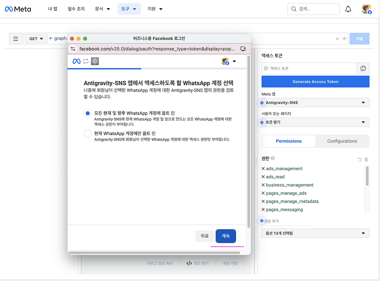Open the hamburger menu beside the GET selector
This screenshot has width=380, height=281.
16,39
